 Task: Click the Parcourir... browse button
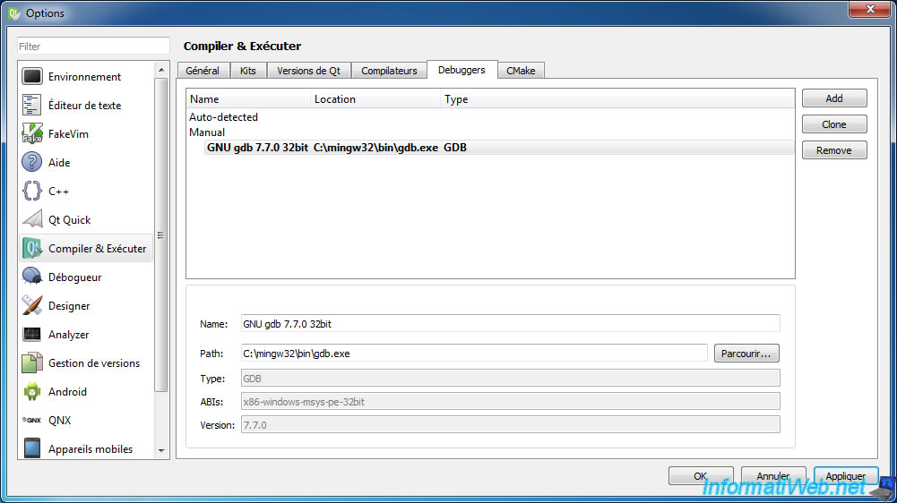click(x=746, y=354)
